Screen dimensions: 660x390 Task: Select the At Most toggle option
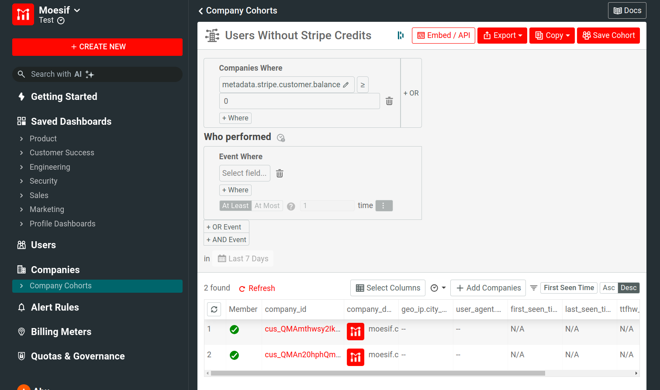(x=267, y=205)
